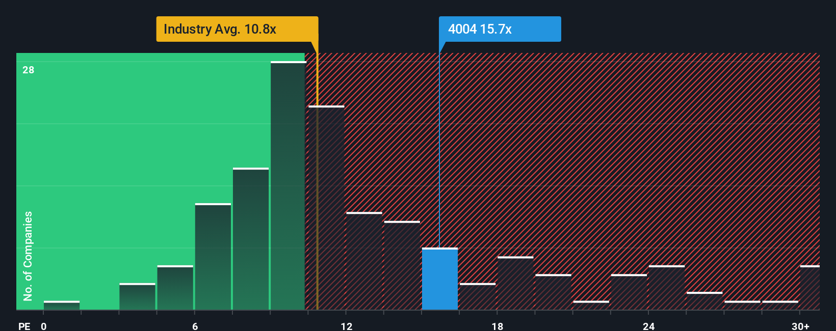This screenshot has height=331, width=836.
Task: Select the highlighted blue histogram bar
Action: 440,279
